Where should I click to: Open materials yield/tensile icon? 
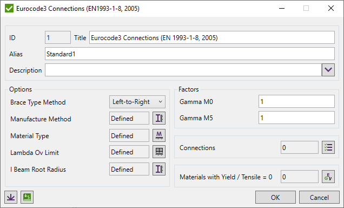coord(328,177)
